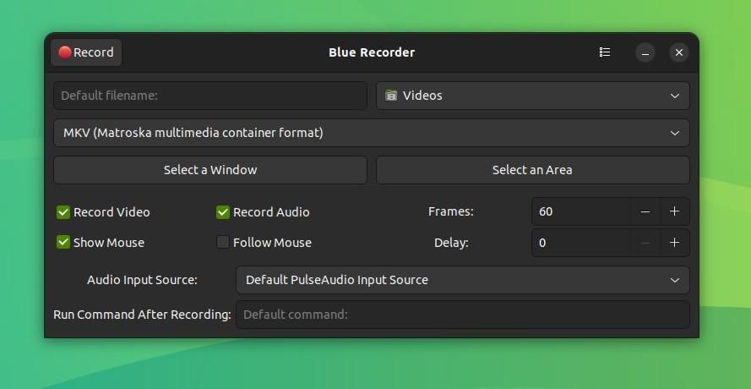
Task: Click the "Audio Input Source:" label
Action: [142, 280]
